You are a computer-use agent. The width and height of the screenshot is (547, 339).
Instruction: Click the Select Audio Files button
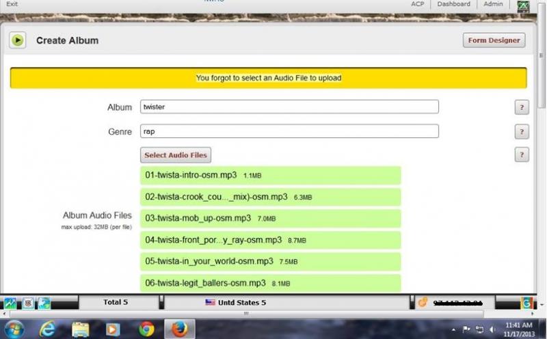[x=176, y=155]
